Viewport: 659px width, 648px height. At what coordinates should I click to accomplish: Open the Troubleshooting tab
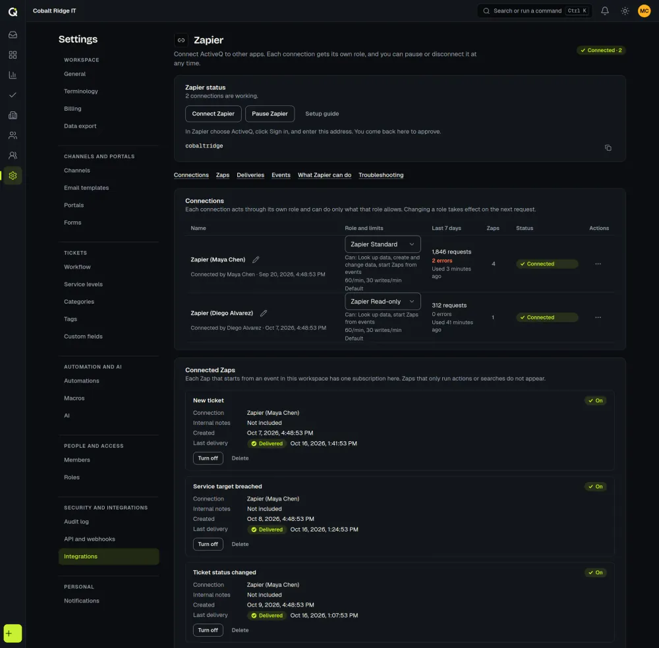click(381, 175)
